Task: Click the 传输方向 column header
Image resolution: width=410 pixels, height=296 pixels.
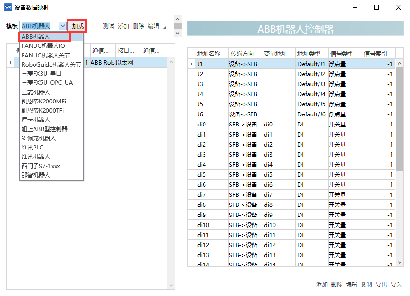Action: click(x=245, y=53)
